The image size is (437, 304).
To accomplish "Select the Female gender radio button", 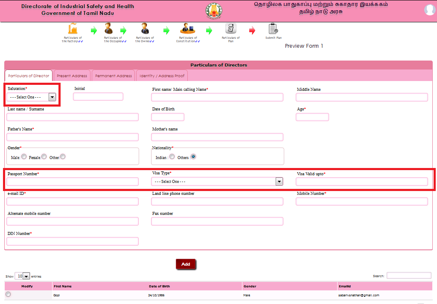I will coord(44,157).
